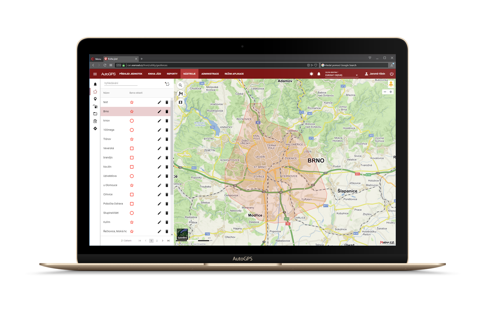Screen dimensions: 485x313
Task: Delete the Veverská geofence
Action: 167,149
